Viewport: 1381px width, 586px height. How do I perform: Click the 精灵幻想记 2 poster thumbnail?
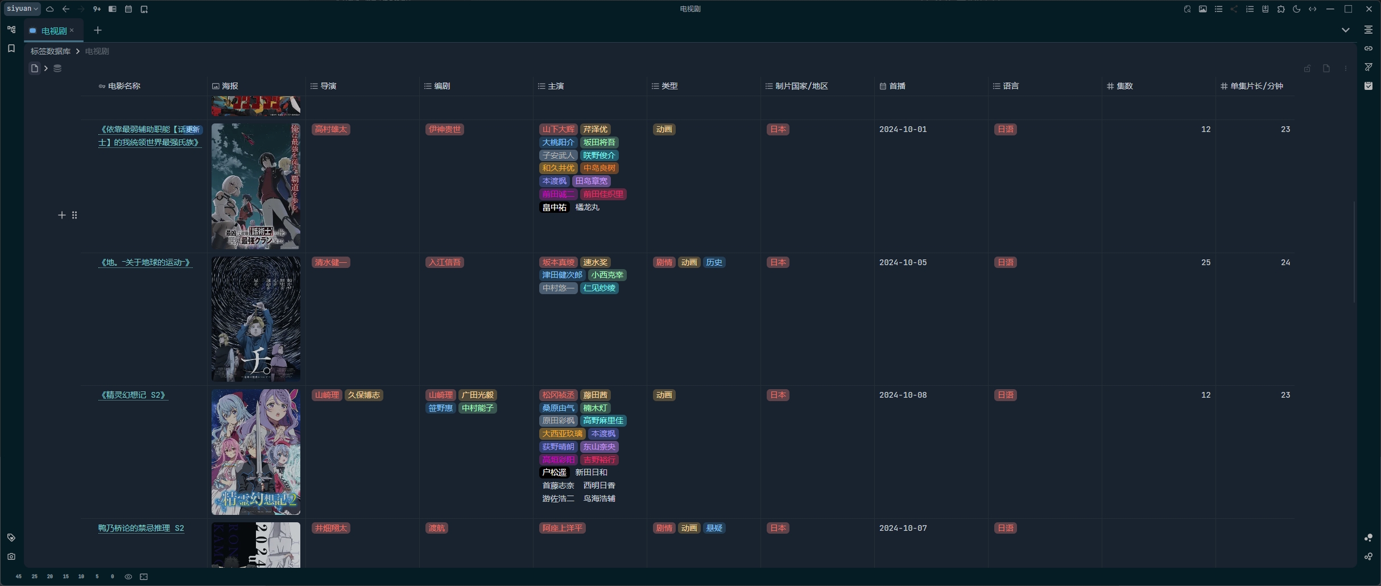click(256, 452)
